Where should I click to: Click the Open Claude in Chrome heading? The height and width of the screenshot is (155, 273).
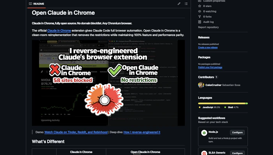click(63, 13)
